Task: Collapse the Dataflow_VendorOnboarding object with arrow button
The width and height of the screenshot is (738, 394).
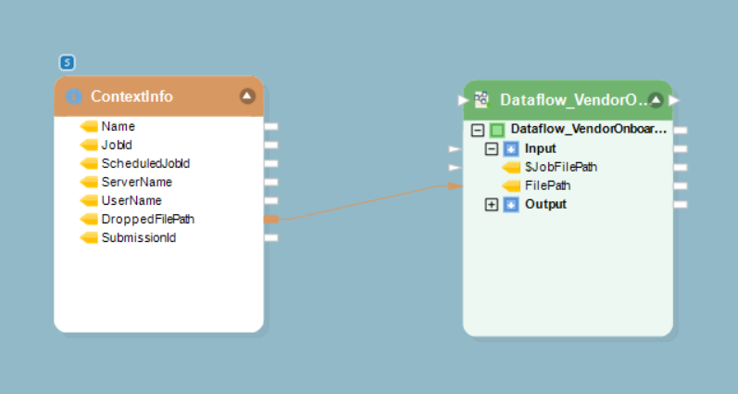Action: click(656, 99)
